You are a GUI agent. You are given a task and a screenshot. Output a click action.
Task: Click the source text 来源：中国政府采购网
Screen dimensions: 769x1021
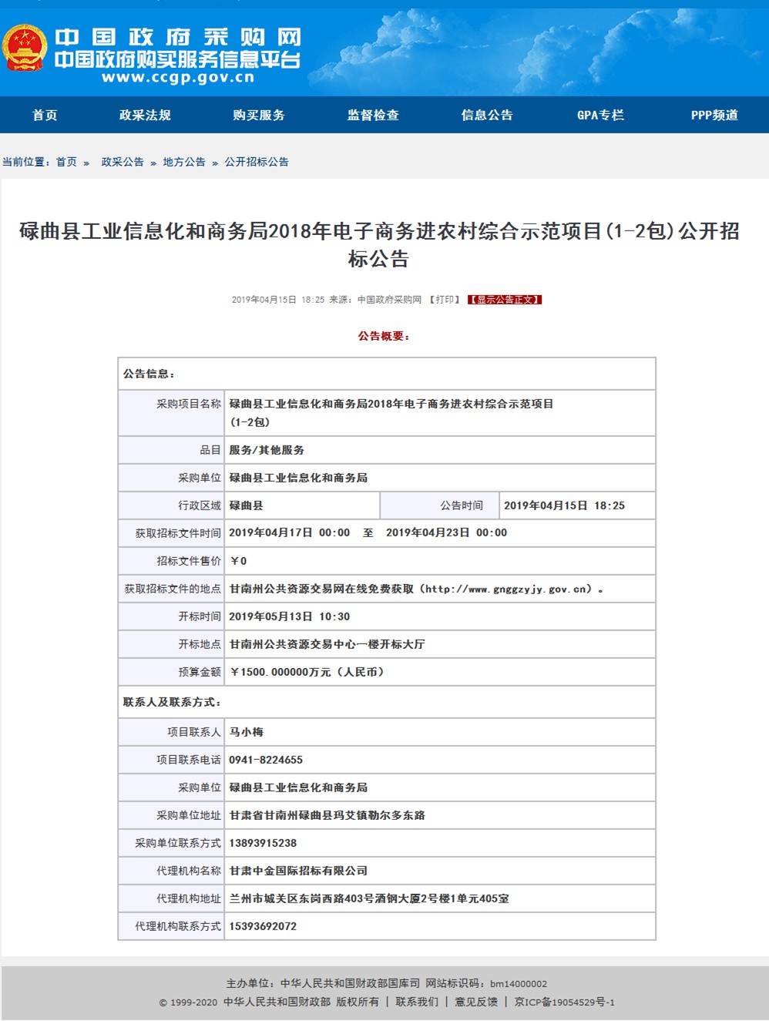[375, 300]
